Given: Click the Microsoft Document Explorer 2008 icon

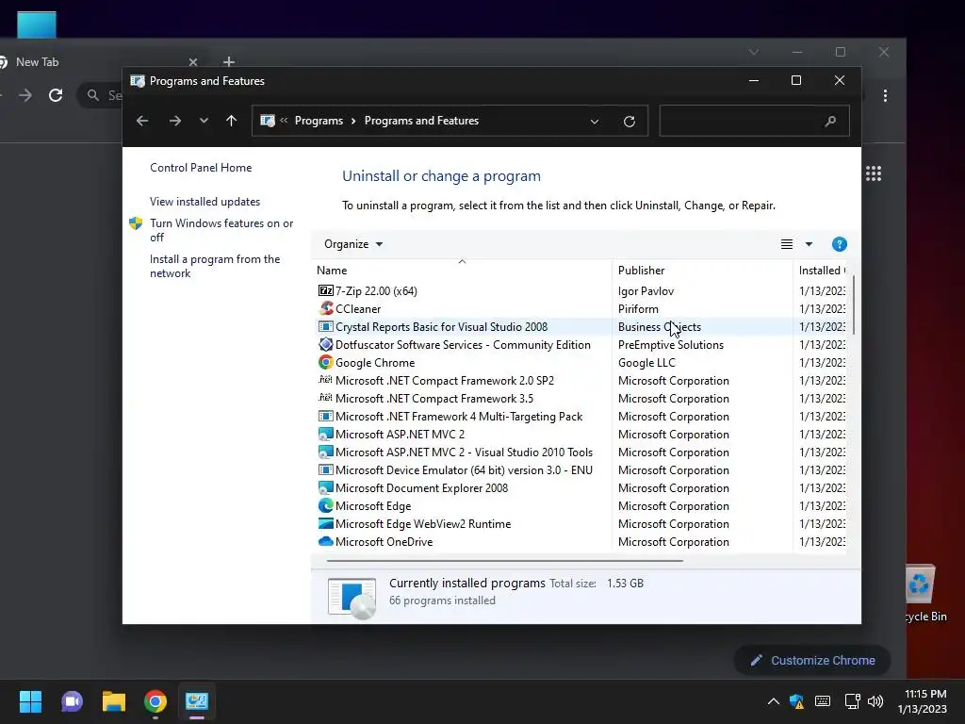Looking at the screenshot, I should [x=325, y=487].
